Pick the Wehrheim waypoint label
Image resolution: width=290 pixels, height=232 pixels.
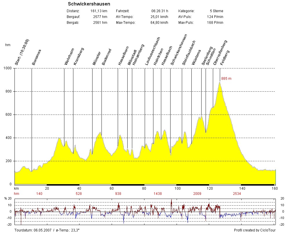click(69, 56)
